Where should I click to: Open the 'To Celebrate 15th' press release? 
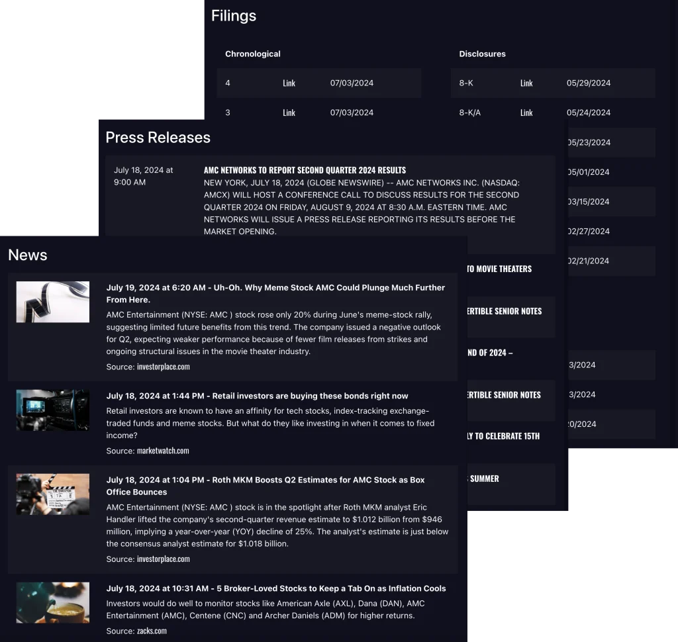[x=503, y=436]
